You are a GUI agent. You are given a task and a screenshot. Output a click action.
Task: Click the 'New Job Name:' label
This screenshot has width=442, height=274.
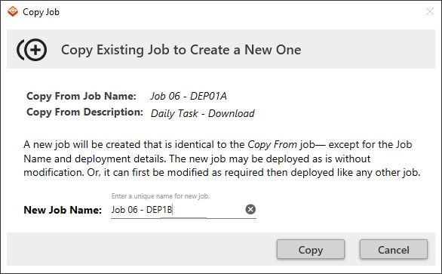[x=63, y=210]
